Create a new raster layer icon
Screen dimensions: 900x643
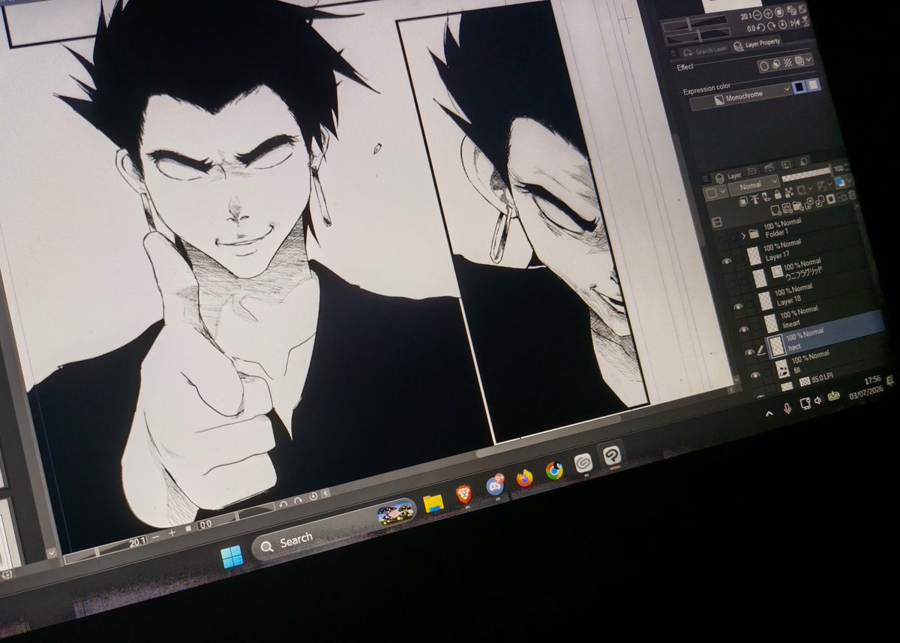click(x=775, y=210)
